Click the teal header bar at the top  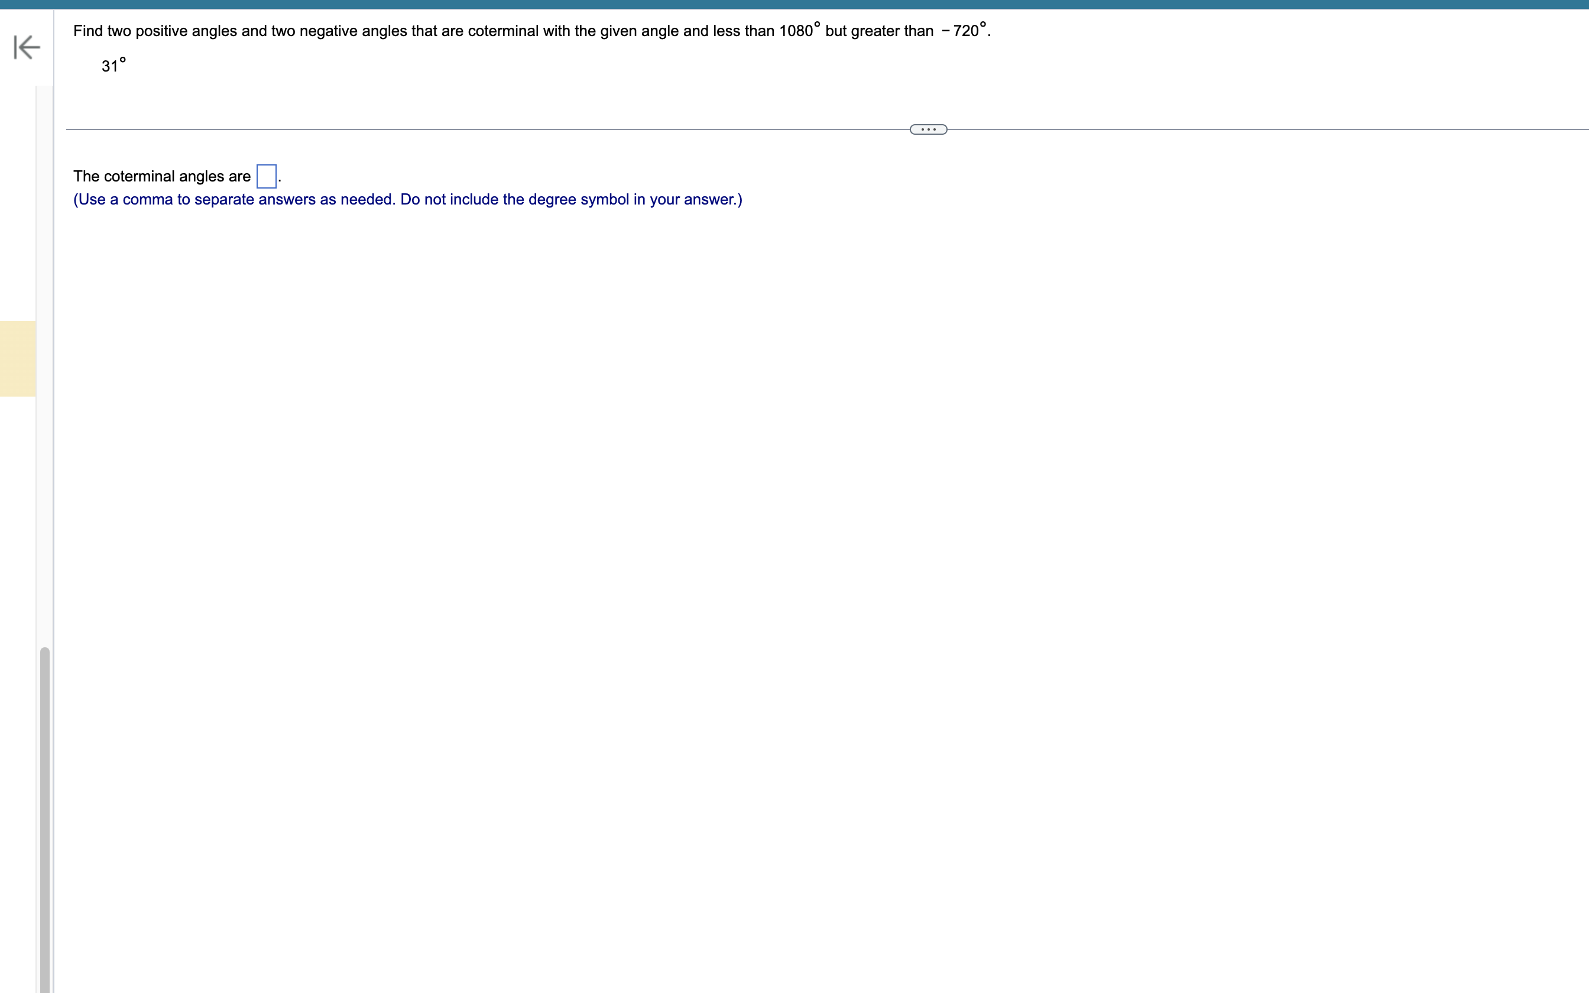794,4
